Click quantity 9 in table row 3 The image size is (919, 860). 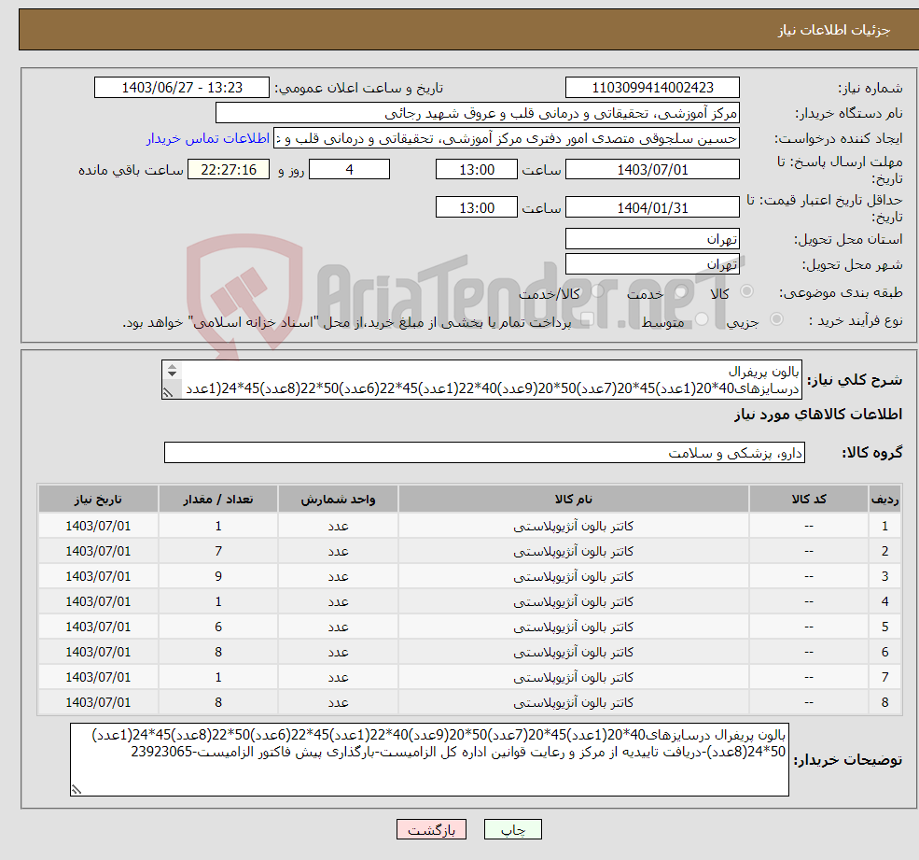click(218, 577)
